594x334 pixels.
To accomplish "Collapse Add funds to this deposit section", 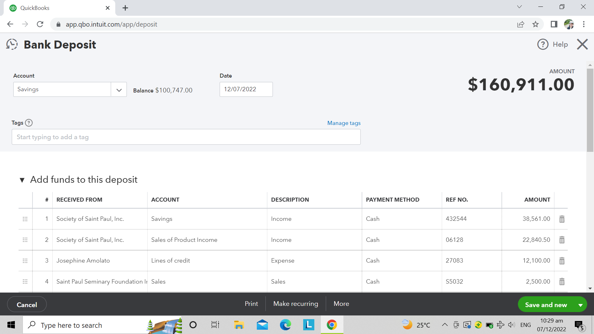I will [x=22, y=180].
